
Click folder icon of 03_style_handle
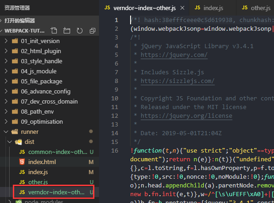(x=15, y=61)
